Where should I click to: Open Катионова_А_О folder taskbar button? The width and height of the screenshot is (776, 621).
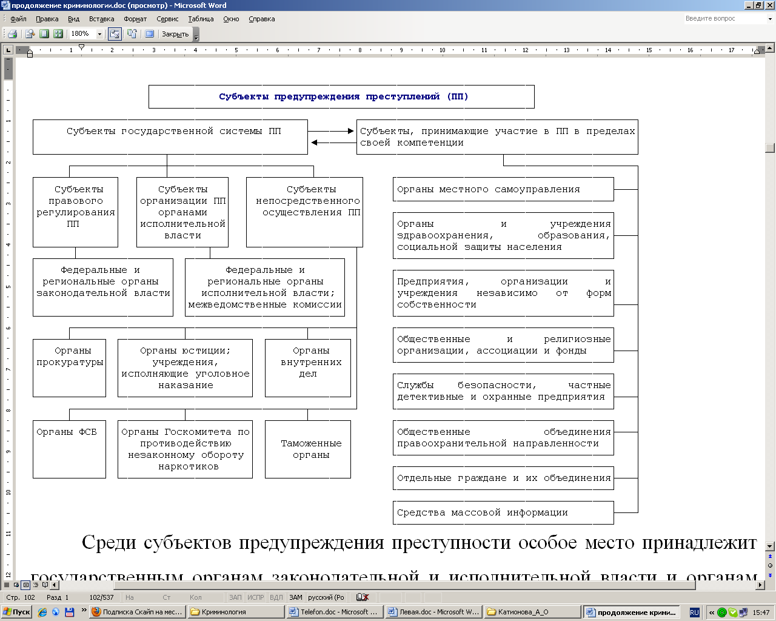(x=533, y=613)
